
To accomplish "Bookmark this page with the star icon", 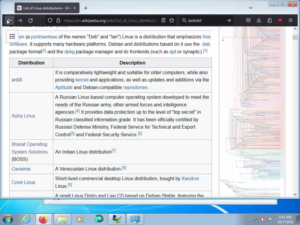I will coord(172,20).
